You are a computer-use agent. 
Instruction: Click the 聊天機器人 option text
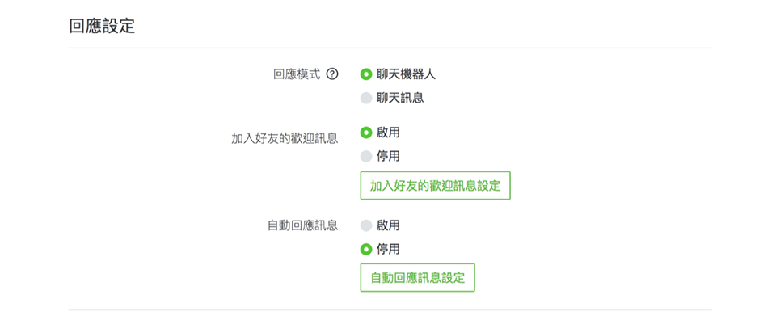point(406,74)
